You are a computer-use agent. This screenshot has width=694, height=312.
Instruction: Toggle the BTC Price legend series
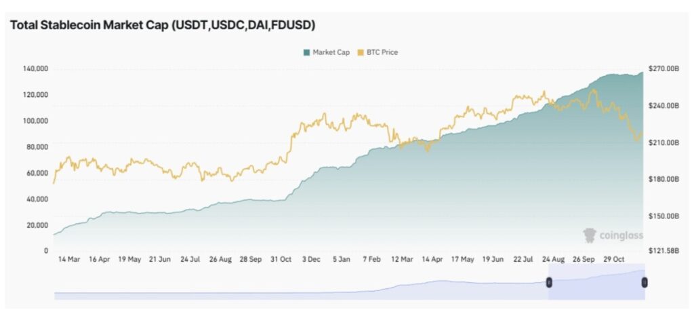[382, 52]
